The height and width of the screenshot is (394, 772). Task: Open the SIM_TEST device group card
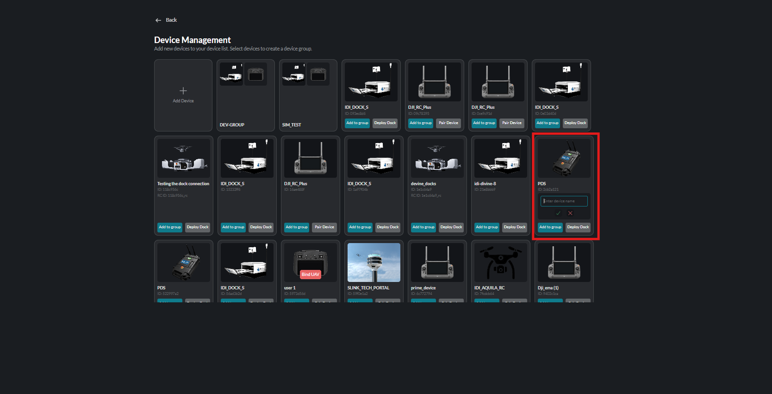[x=308, y=95]
